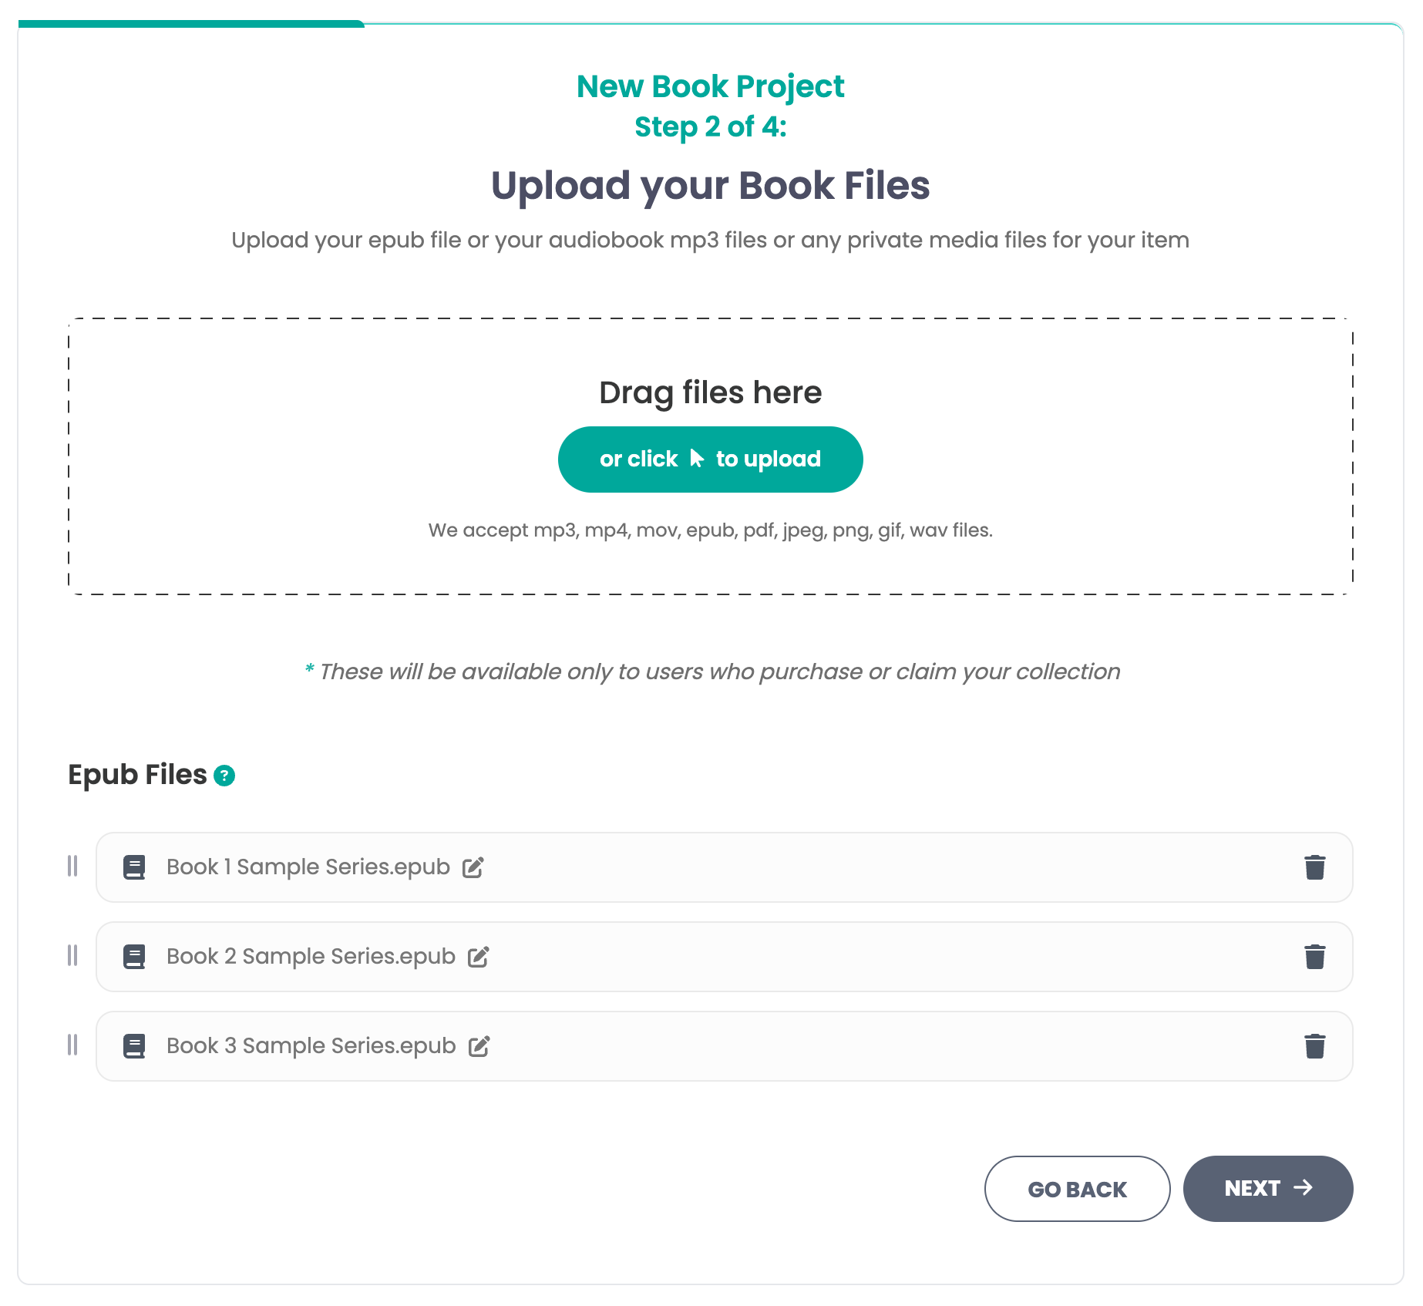Click the book icon beside Book 1 Sample Series.epub

(x=135, y=867)
